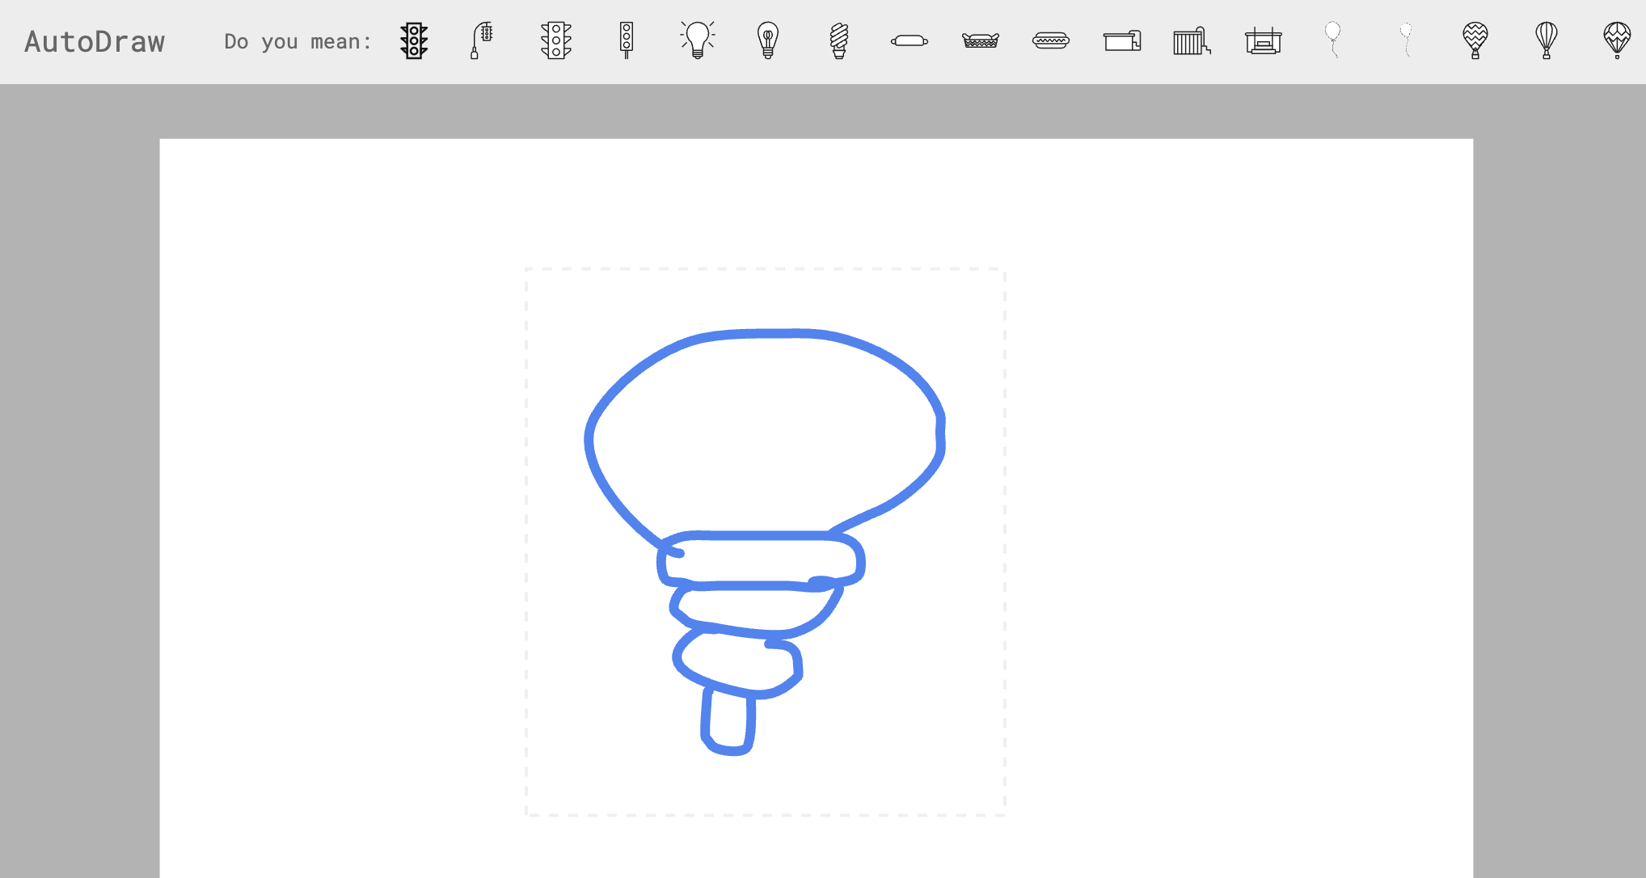Select the plain sausage shape suggestion
Image resolution: width=1646 pixels, height=878 pixels.
pyautogui.click(x=910, y=40)
